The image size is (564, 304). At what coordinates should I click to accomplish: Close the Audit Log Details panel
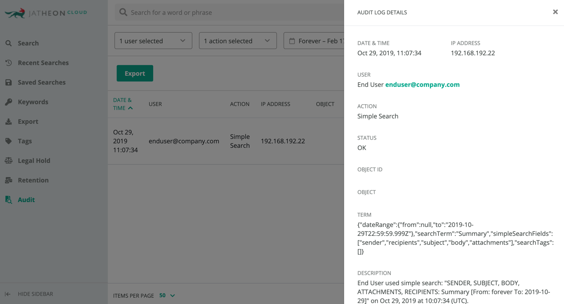[x=555, y=12]
